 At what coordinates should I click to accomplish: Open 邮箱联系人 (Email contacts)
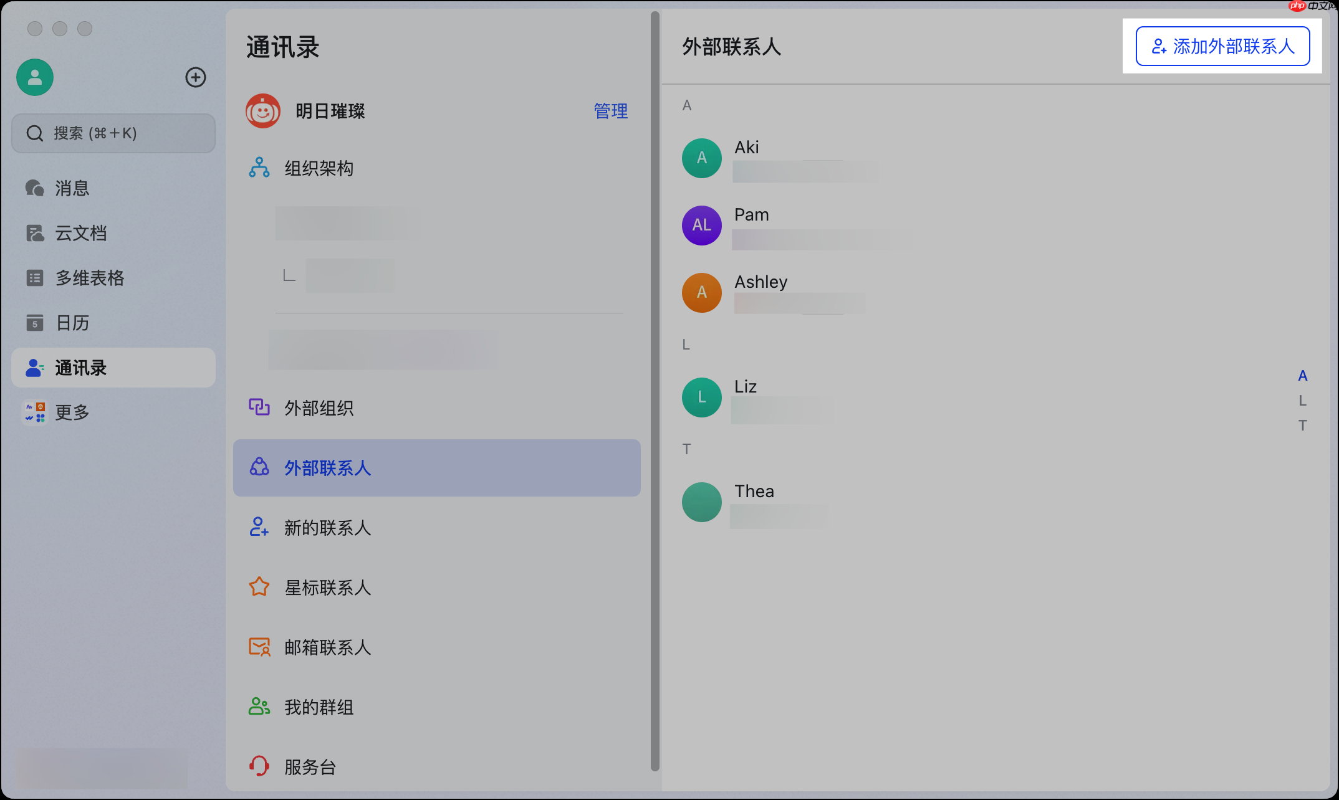(327, 647)
